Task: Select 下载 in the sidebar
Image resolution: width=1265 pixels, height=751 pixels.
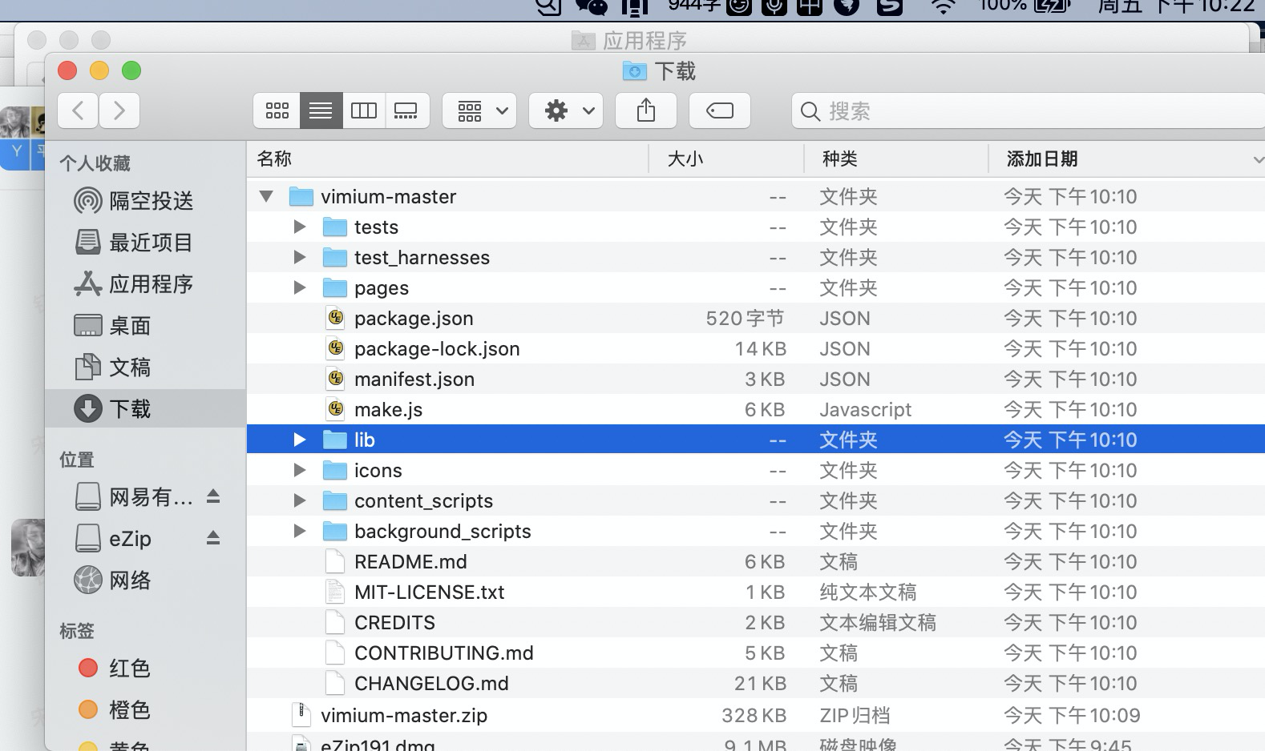Action: coord(145,408)
